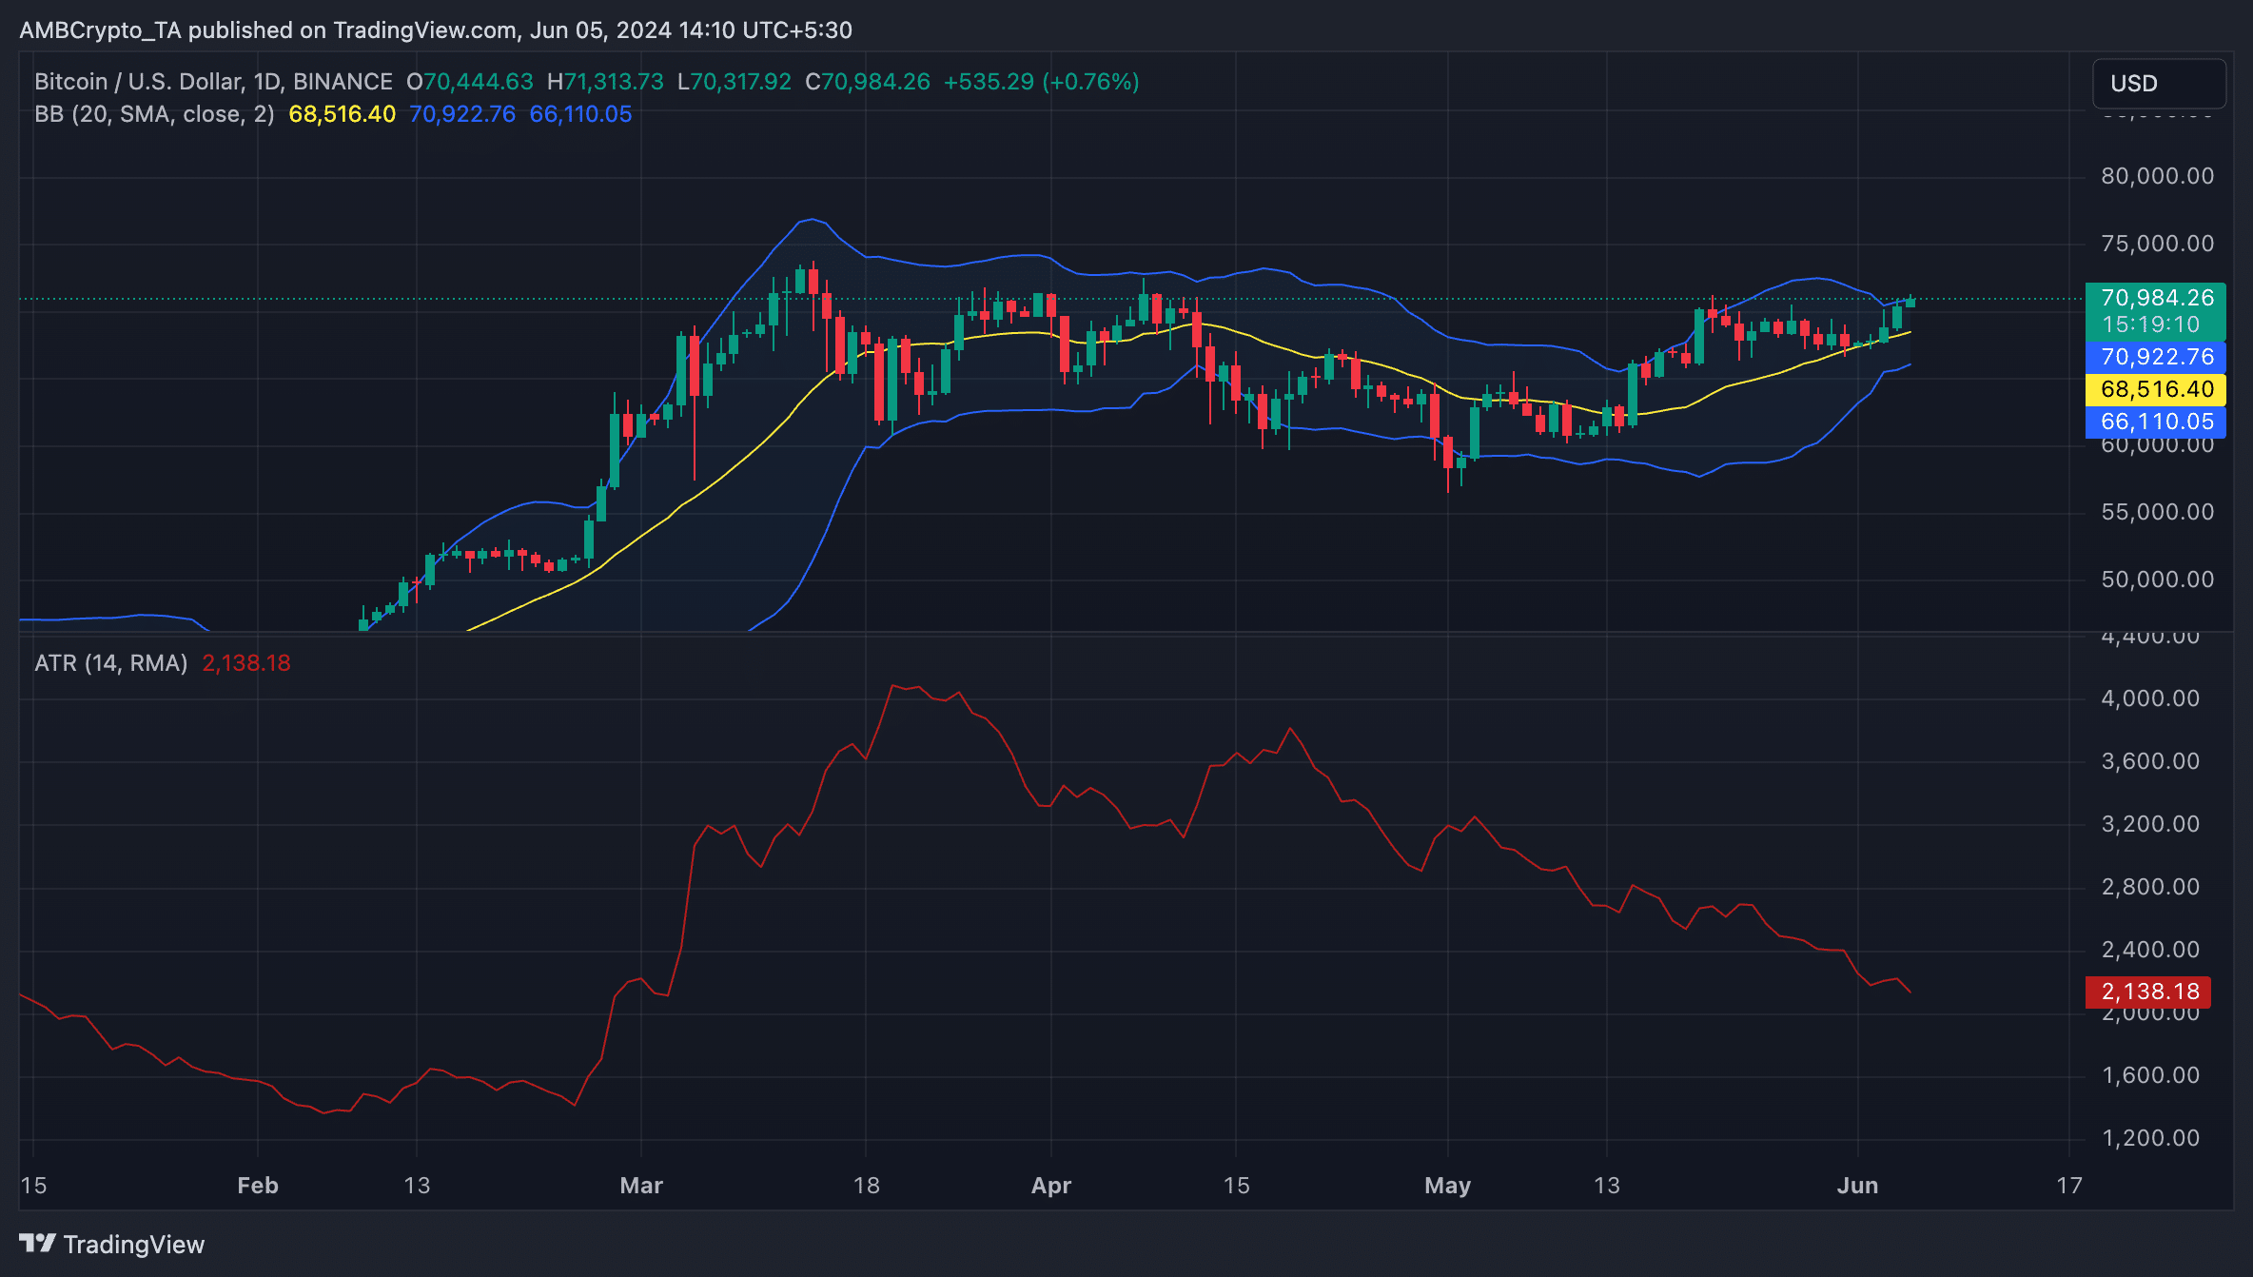Click the TradingView brand text
The width and height of the screenshot is (2253, 1277).
pos(134,1244)
